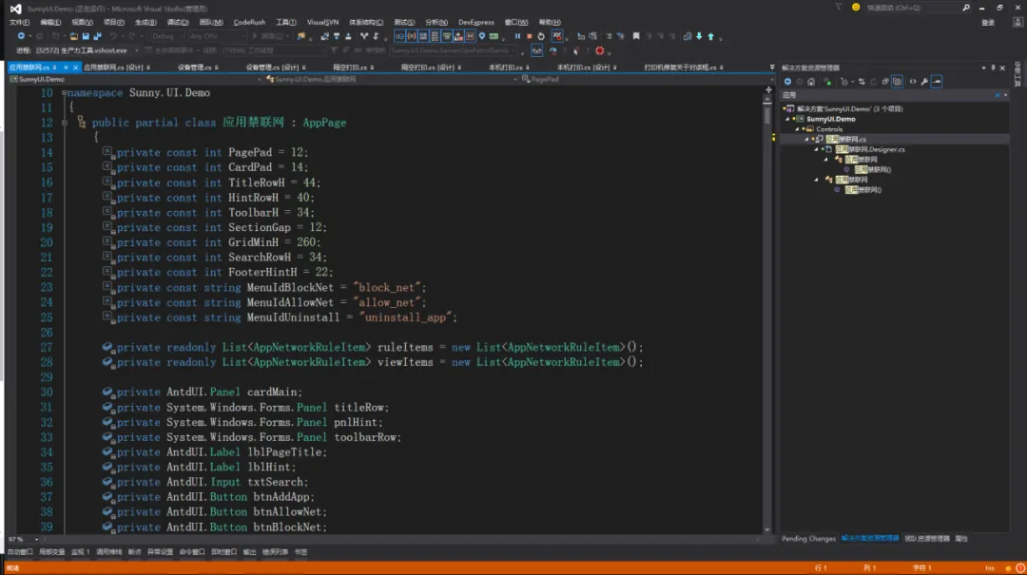
Task: Open the document tab overflow dropdown
Action: 771,67
